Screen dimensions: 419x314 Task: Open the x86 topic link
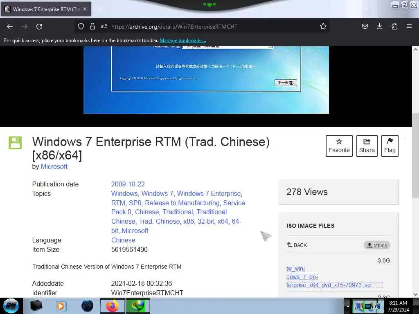pos(188,221)
